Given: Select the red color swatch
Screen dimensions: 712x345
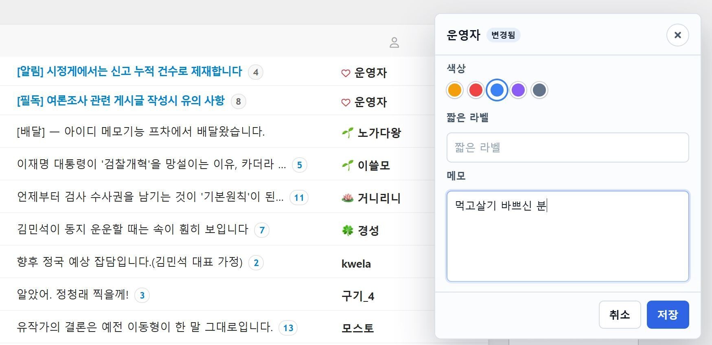Looking at the screenshot, I should coord(475,90).
